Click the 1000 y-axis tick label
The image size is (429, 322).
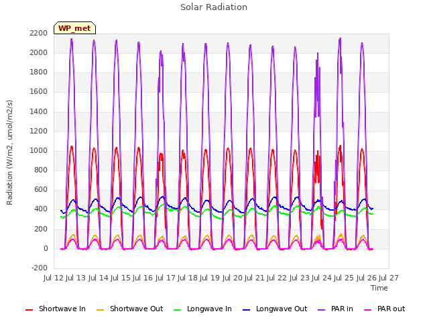[39, 150]
